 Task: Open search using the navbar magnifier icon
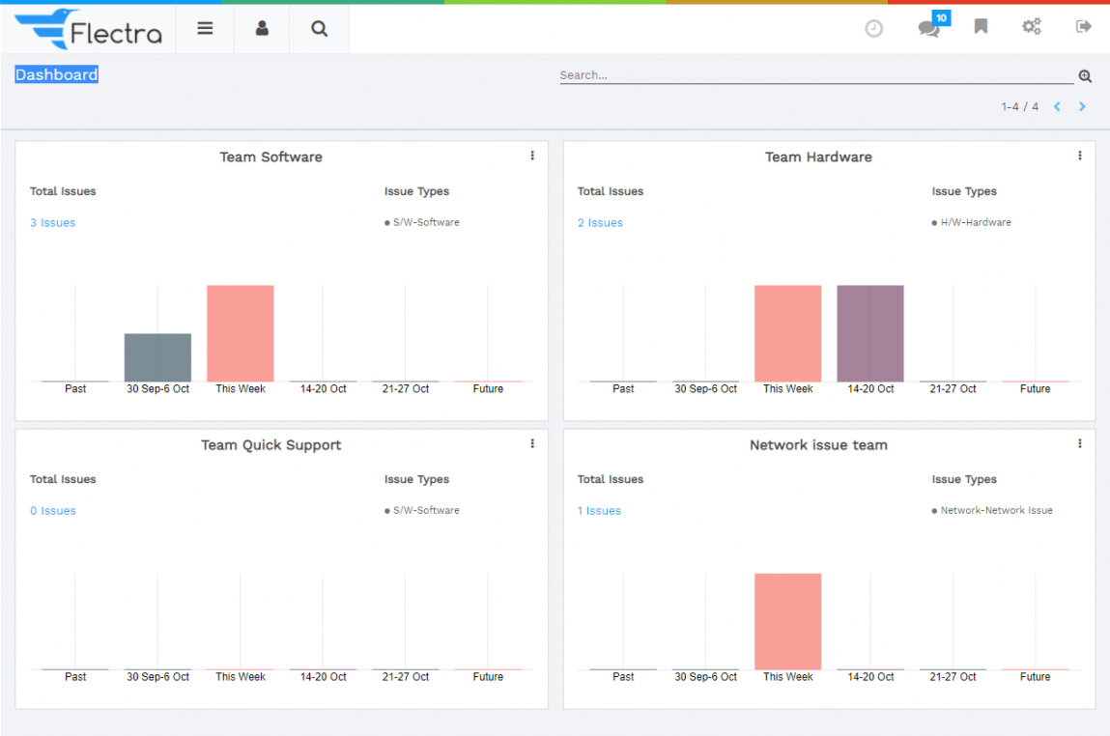point(319,28)
